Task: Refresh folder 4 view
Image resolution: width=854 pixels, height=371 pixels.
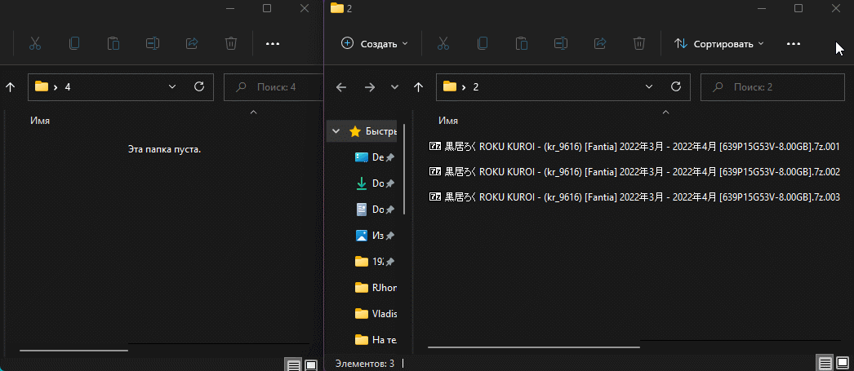Action: (x=199, y=86)
